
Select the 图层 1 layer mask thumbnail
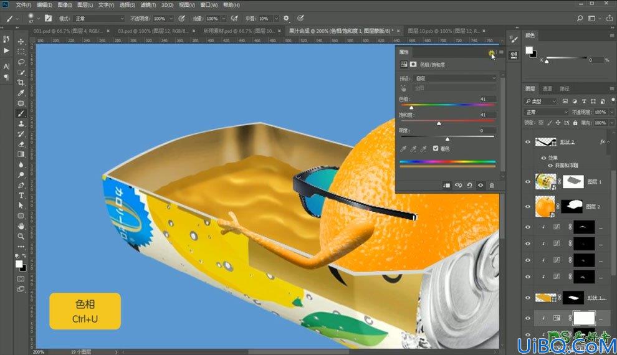click(x=573, y=182)
